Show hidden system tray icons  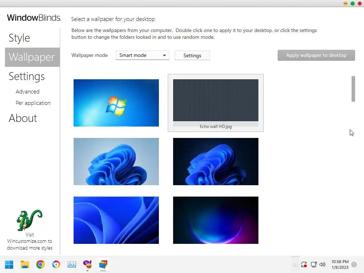295,264
